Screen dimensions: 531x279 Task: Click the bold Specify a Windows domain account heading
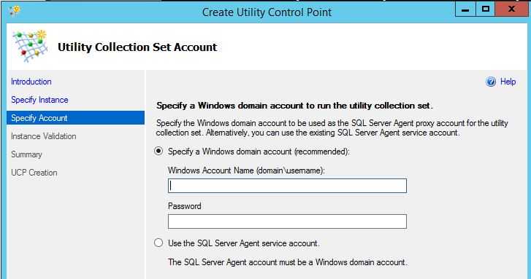pos(294,106)
